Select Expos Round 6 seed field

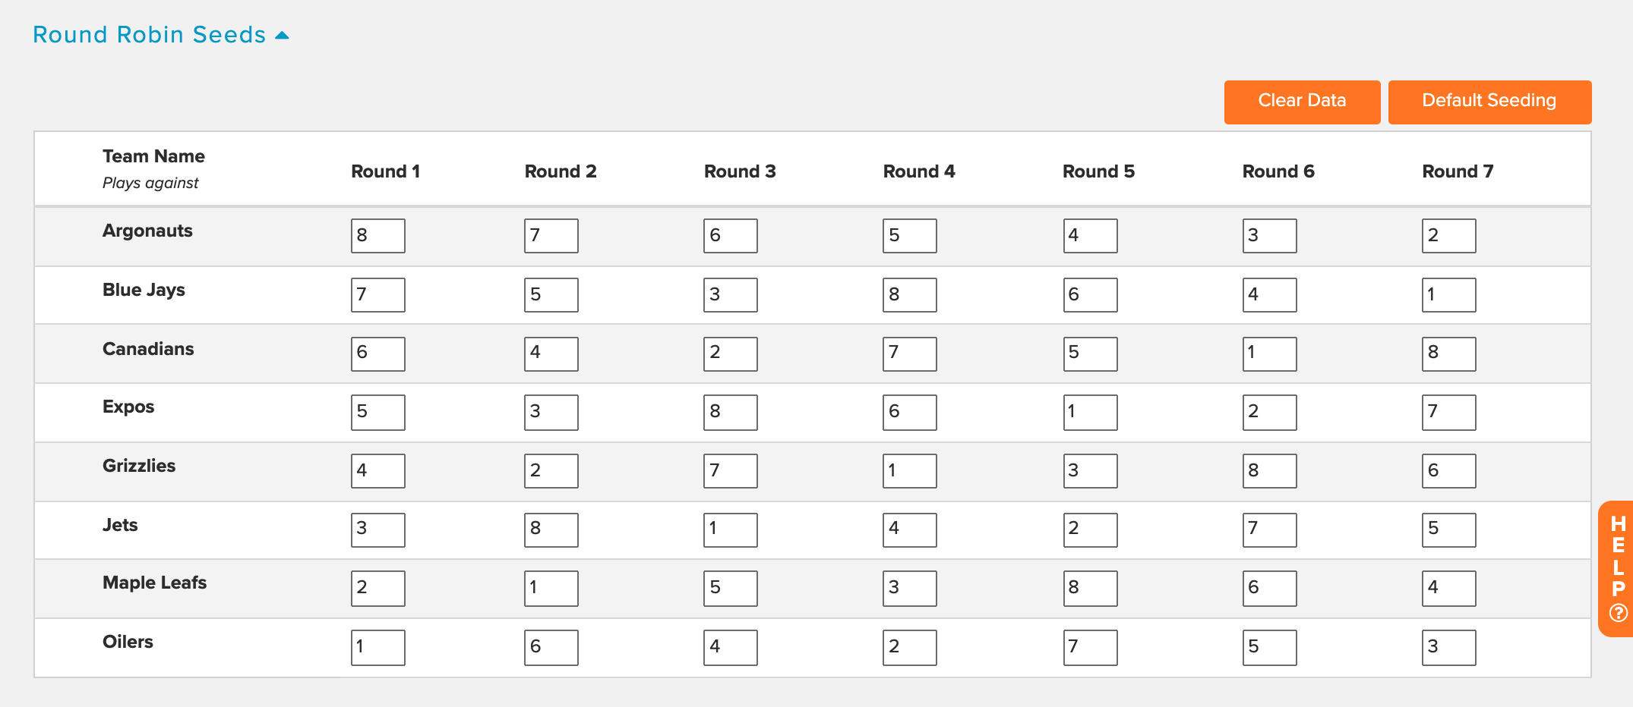click(x=1270, y=413)
